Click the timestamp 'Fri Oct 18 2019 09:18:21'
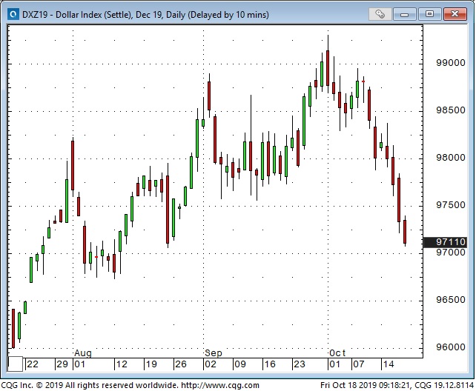Viewport: 476px width, 391px height. pos(366,385)
